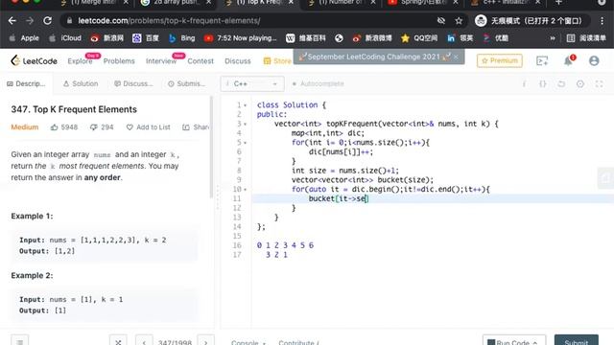Click the address bar URL field
Screen dimensions: 614x345
pyautogui.click(x=250, y=21)
